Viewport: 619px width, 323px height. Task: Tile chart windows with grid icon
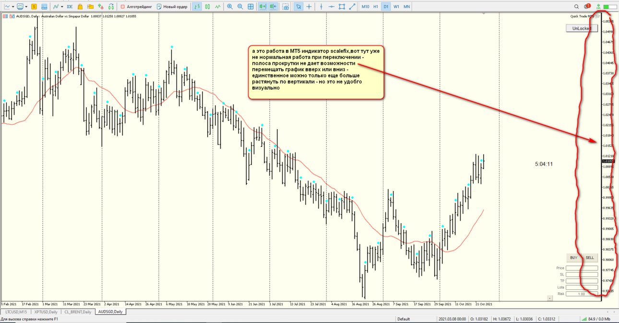pyautogui.click(x=250, y=7)
